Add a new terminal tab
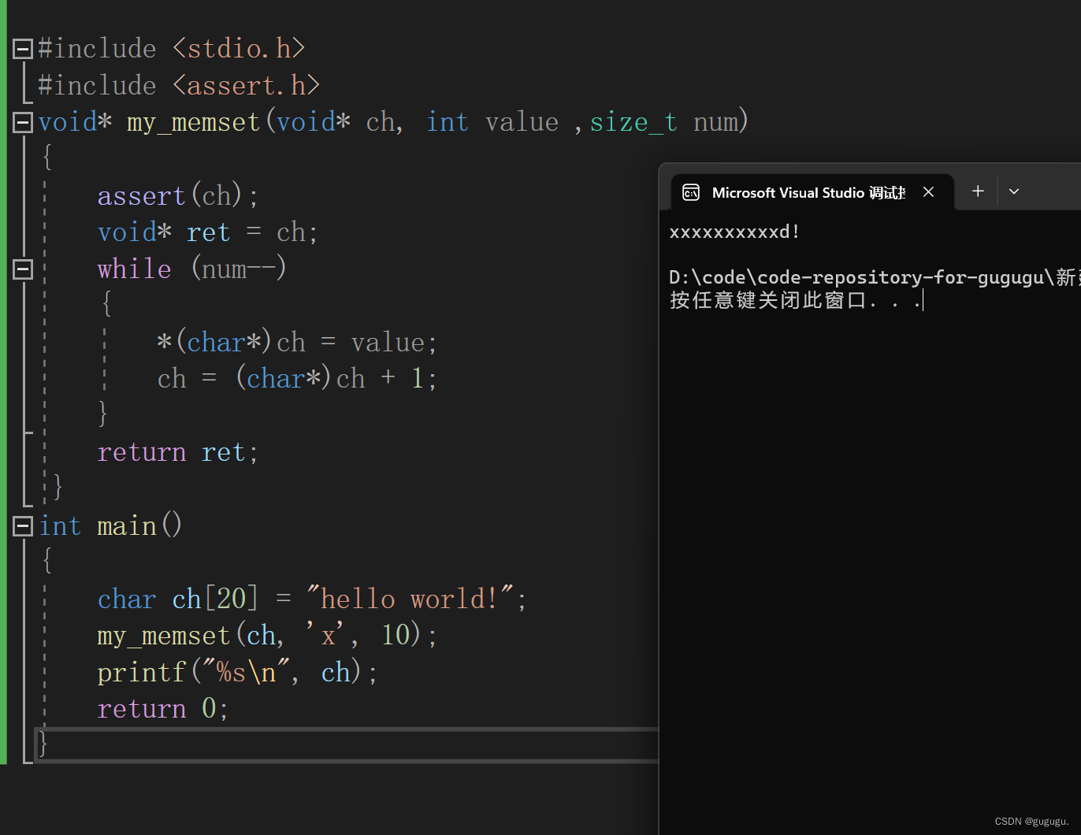 pyautogui.click(x=978, y=191)
